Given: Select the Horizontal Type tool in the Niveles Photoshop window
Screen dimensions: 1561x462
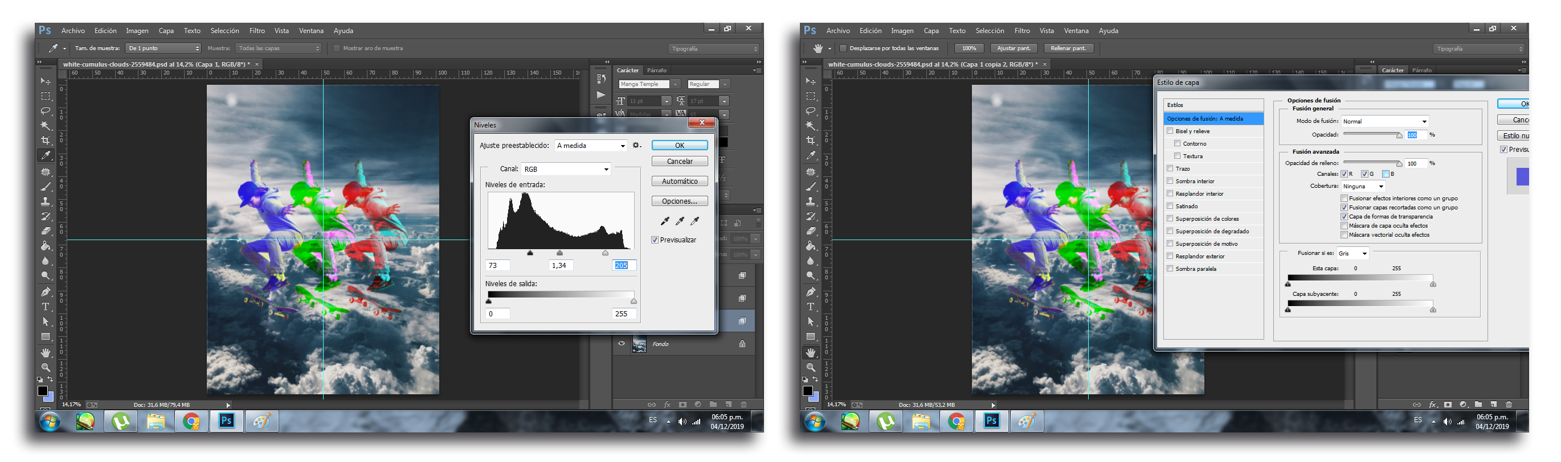Looking at the screenshot, I should 46,306.
